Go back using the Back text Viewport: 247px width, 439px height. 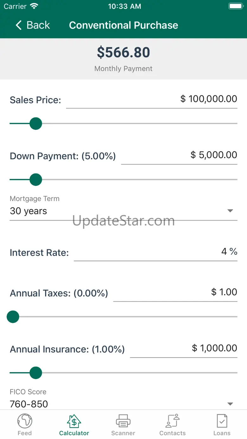pyautogui.click(x=38, y=25)
